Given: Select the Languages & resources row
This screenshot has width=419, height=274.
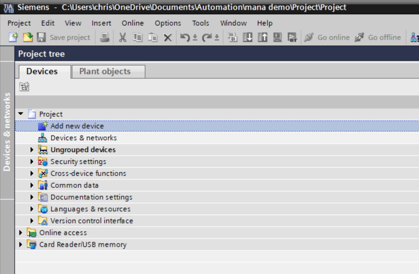Looking at the screenshot, I should [217, 209].
